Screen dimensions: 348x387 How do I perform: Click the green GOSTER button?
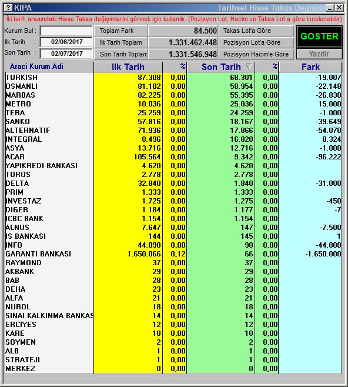coord(319,36)
